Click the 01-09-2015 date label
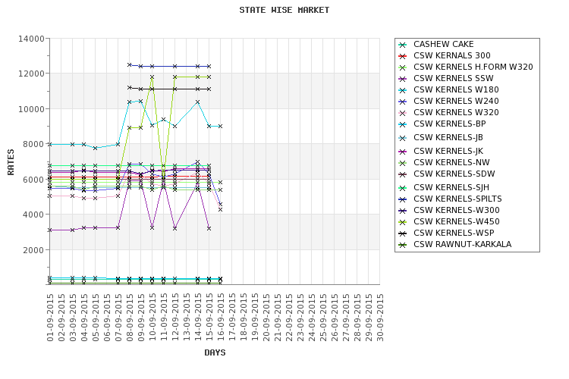Viewport: 569px width, 379px height. (x=50, y=318)
